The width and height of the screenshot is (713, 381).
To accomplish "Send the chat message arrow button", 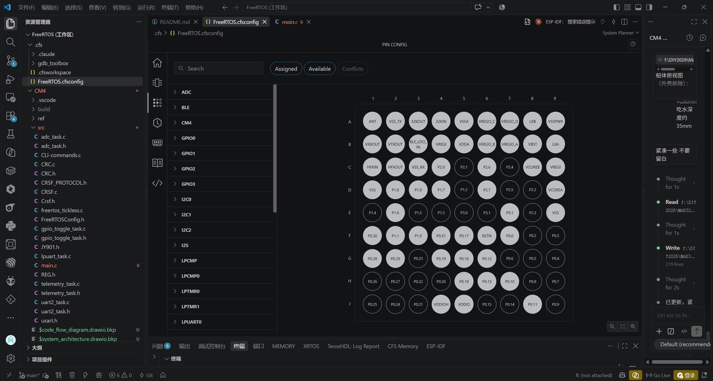I will click(697, 331).
